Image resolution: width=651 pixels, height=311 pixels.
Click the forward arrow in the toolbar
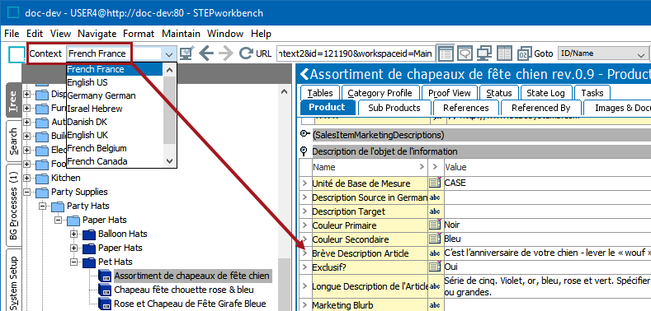226,53
